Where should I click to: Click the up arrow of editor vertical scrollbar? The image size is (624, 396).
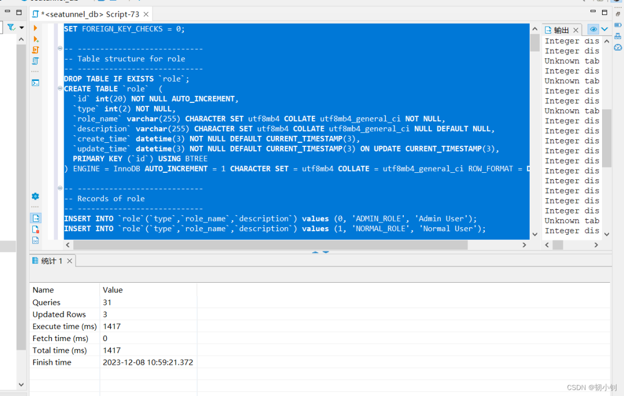535,29
